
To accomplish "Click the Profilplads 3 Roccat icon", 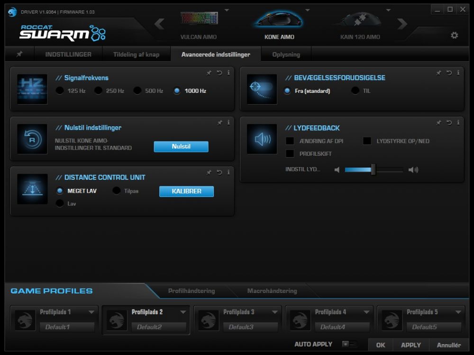I will pos(209,320).
